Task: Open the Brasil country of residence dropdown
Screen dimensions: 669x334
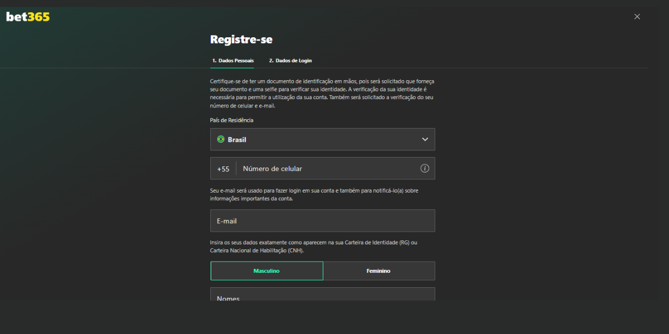Action: (322, 139)
